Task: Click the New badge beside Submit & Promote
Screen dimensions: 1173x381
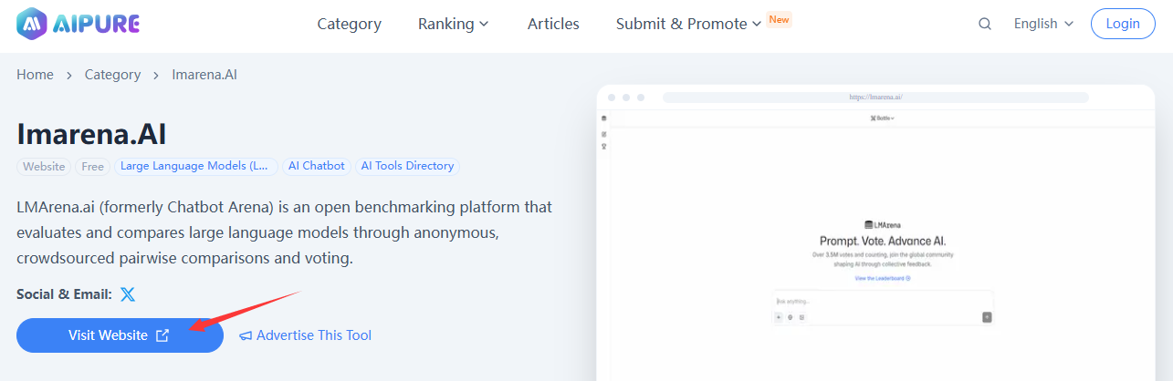Action: (779, 19)
